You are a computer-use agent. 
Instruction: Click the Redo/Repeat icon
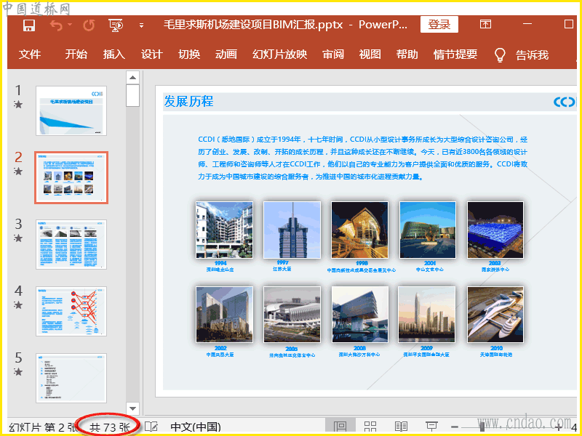point(89,25)
